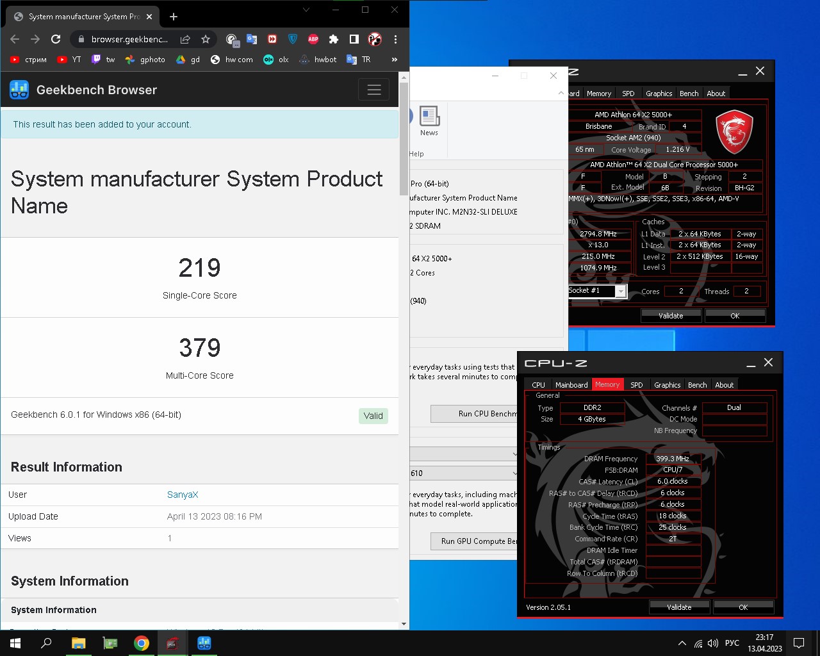820x656 pixels.
Task: Click the blue shield extension icon
Action: point(293,39)
